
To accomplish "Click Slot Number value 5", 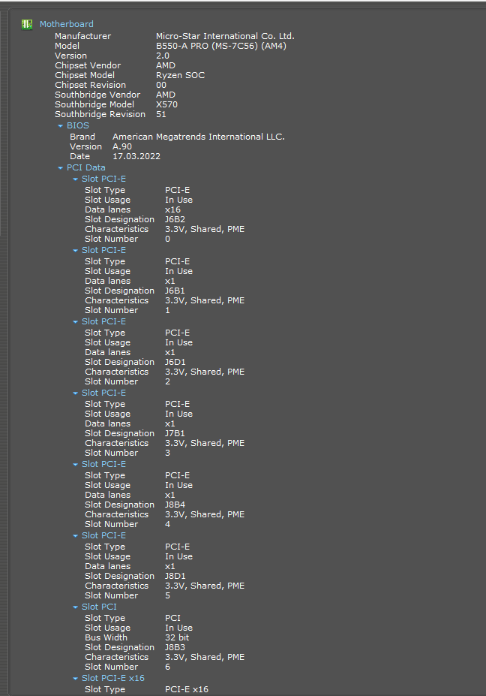I will coord(167,595).
